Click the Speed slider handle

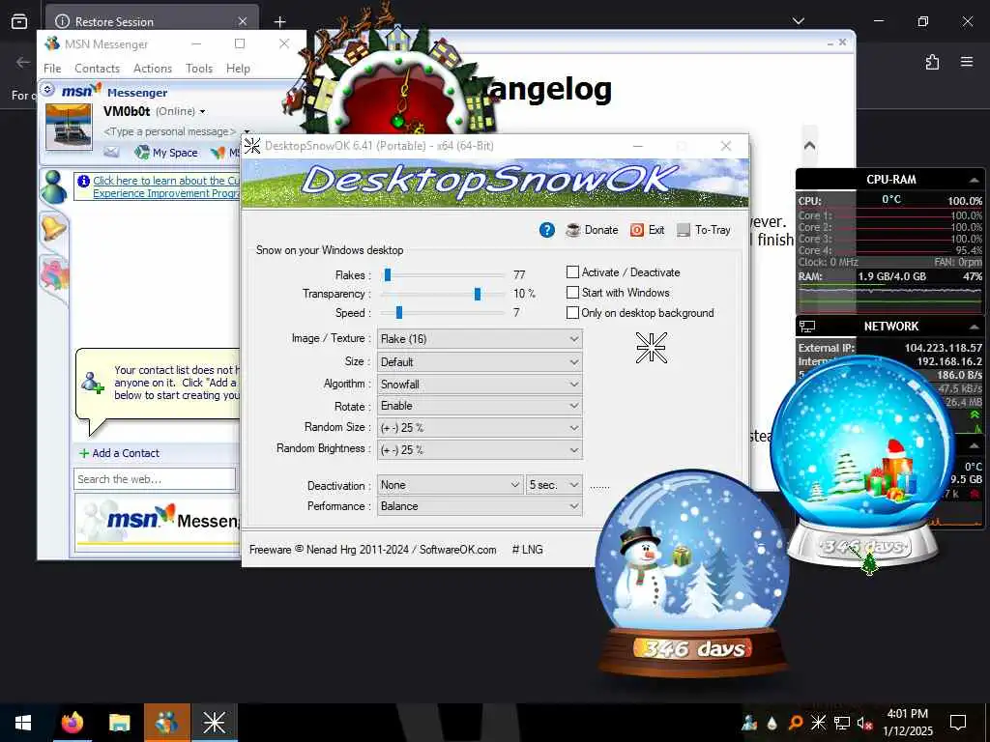coord(399,312)
